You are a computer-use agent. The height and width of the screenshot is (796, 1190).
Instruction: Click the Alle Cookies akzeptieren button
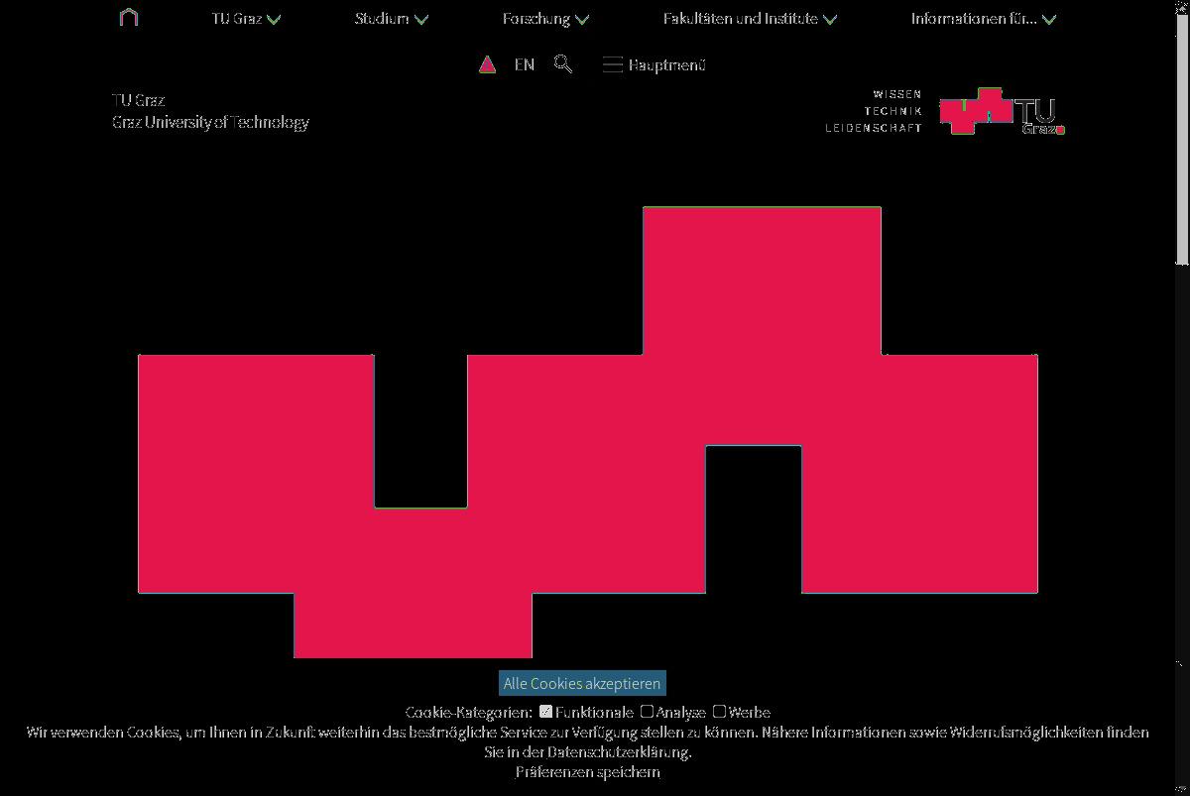point(582,683)
